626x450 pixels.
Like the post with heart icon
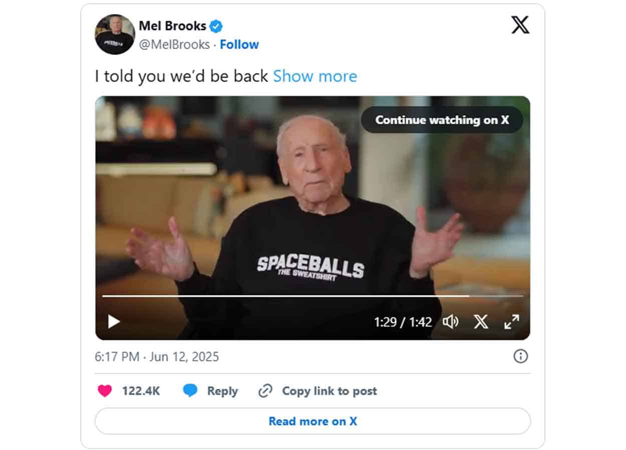point(105,391)
